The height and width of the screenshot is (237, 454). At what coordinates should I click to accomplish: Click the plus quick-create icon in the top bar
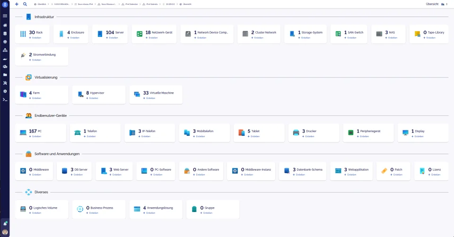[17, 4]
